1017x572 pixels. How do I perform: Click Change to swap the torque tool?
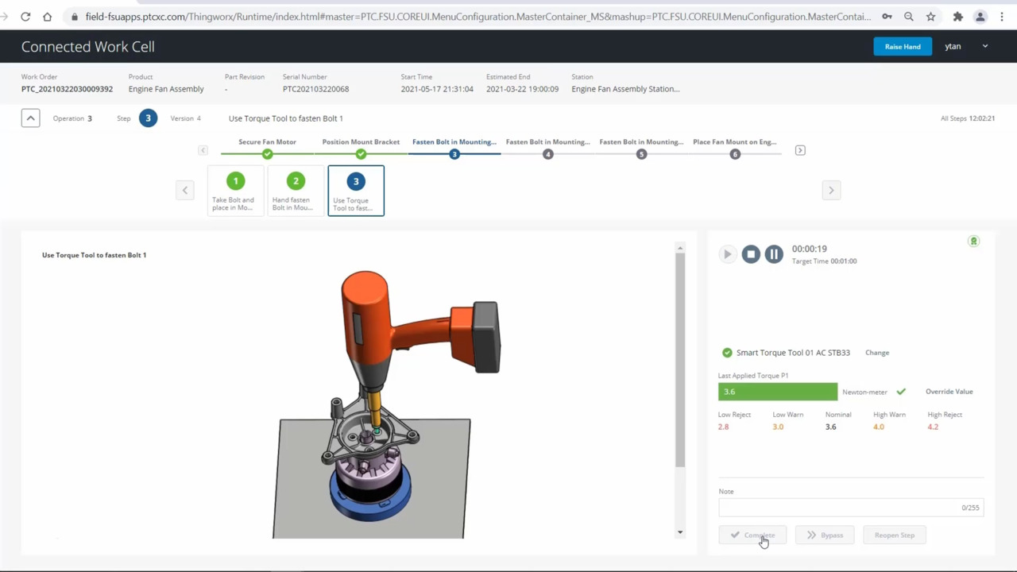[876, 352]
